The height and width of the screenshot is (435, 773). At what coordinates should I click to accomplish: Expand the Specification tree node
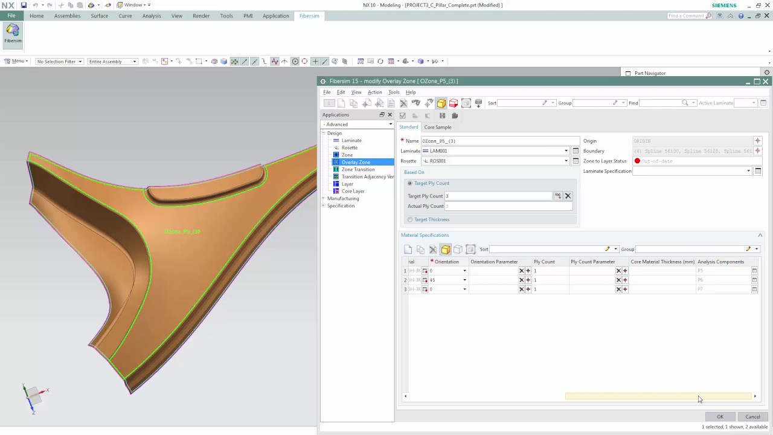[x=324, y=205]
